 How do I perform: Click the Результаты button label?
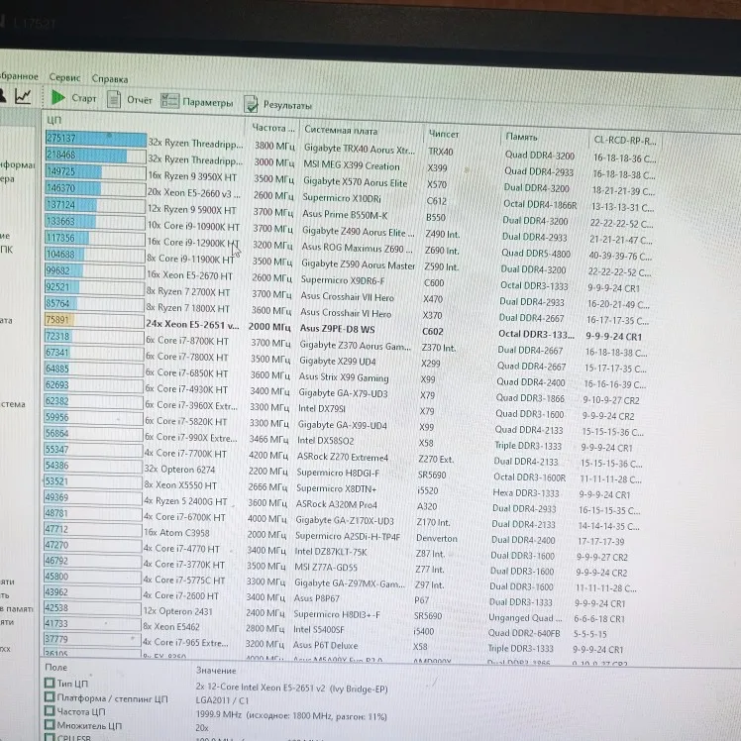[287, 105]
